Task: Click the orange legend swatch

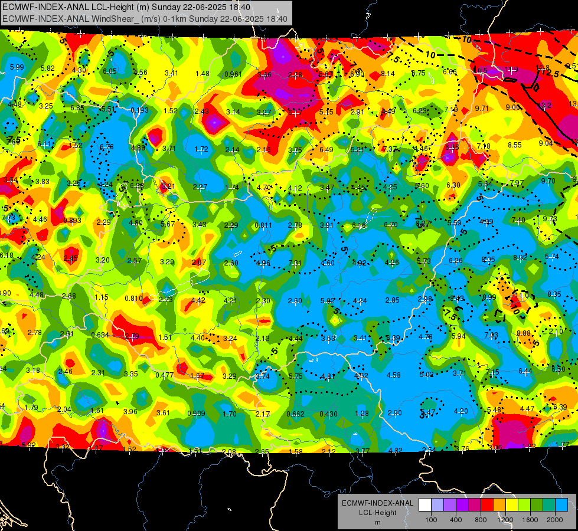Action: (x=499, y=504)
